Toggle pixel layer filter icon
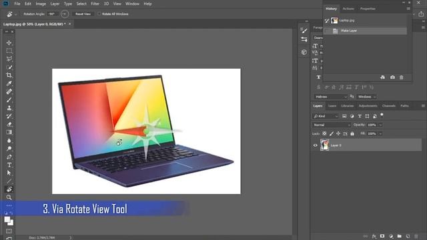This screenshot has width=427, height=240. pyautogui.click(x=344, y=116)
